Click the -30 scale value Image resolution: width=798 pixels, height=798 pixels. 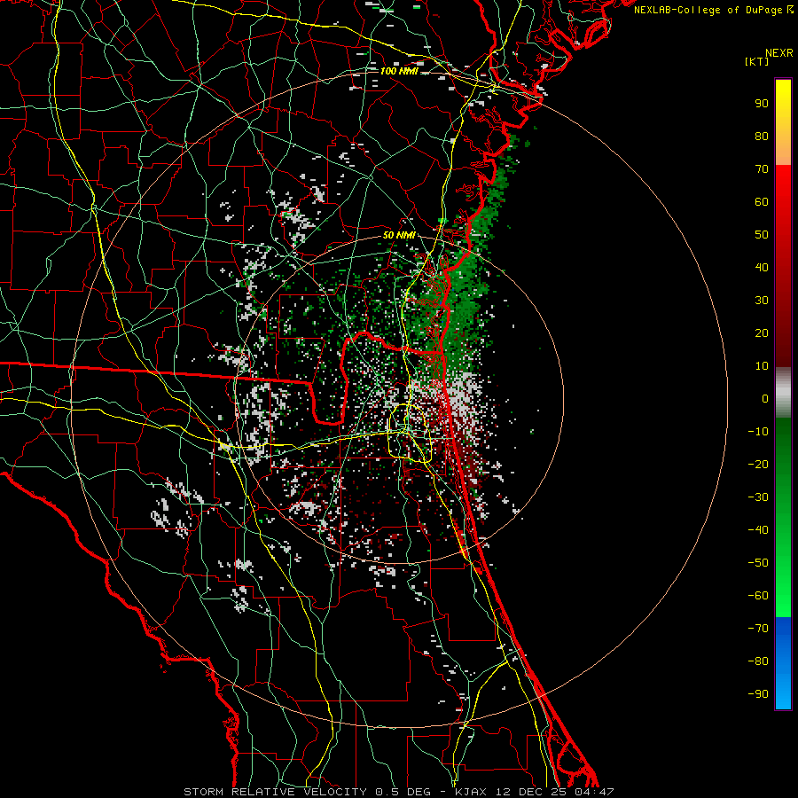coord(758,497)
